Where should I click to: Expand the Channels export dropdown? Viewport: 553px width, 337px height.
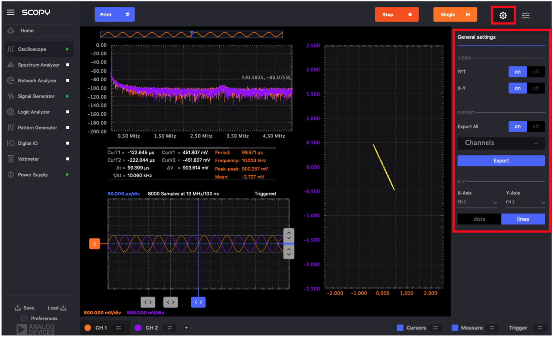tap(501, 143)
